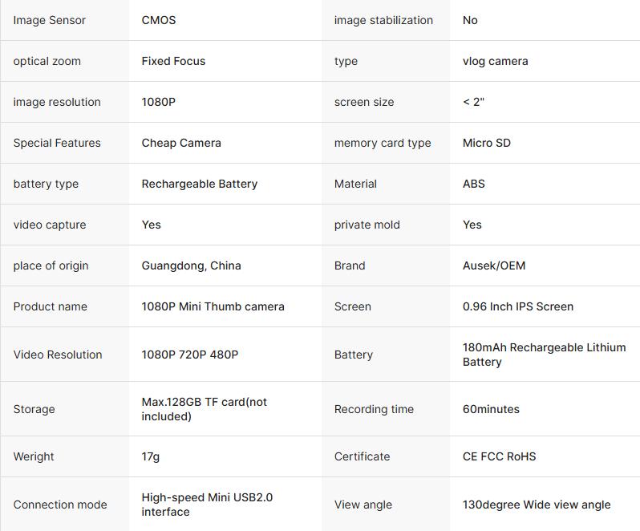Select the "60minutes" recording time value
The image size is (640, 531).
(x=491, y=409)
